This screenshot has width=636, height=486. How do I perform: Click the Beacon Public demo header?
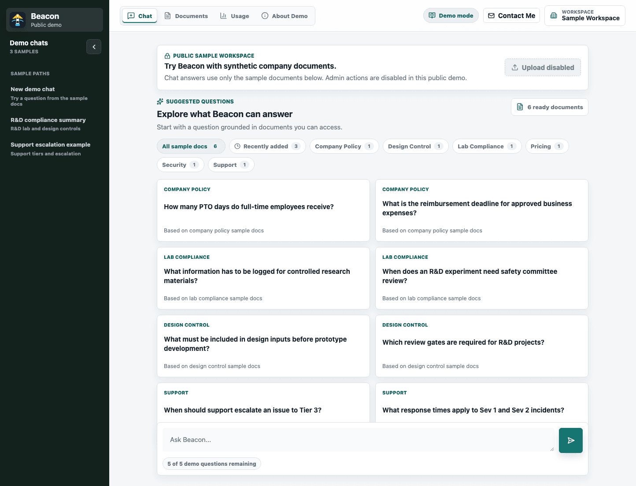(x=55, y=20)
